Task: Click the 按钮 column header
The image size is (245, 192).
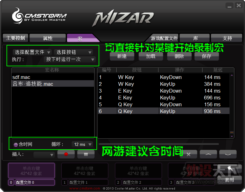Action: tap(137, 70)
